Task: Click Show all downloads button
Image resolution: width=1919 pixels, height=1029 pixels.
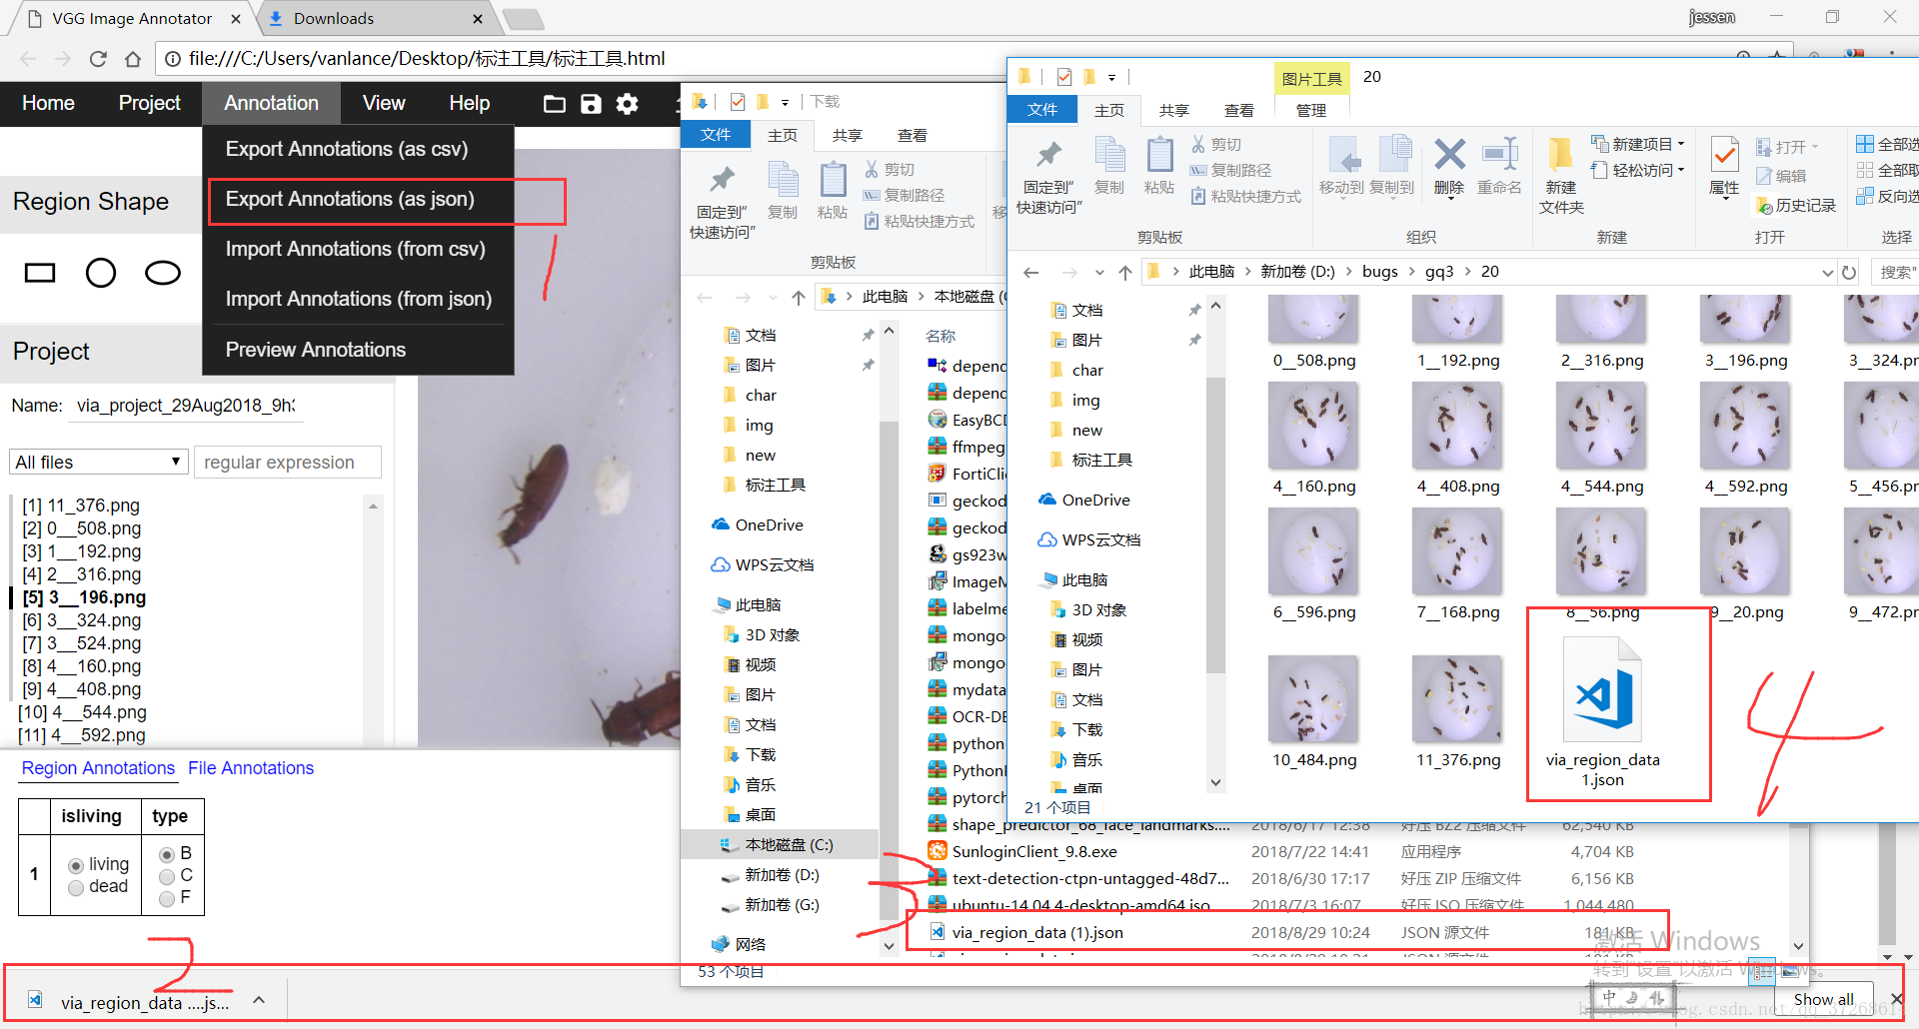Action: 1823,999
